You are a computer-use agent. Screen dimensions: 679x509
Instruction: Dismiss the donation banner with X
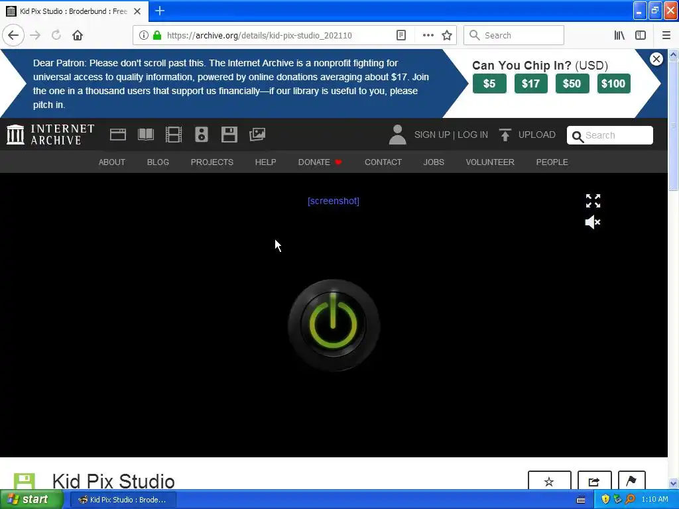coord(656,59)
